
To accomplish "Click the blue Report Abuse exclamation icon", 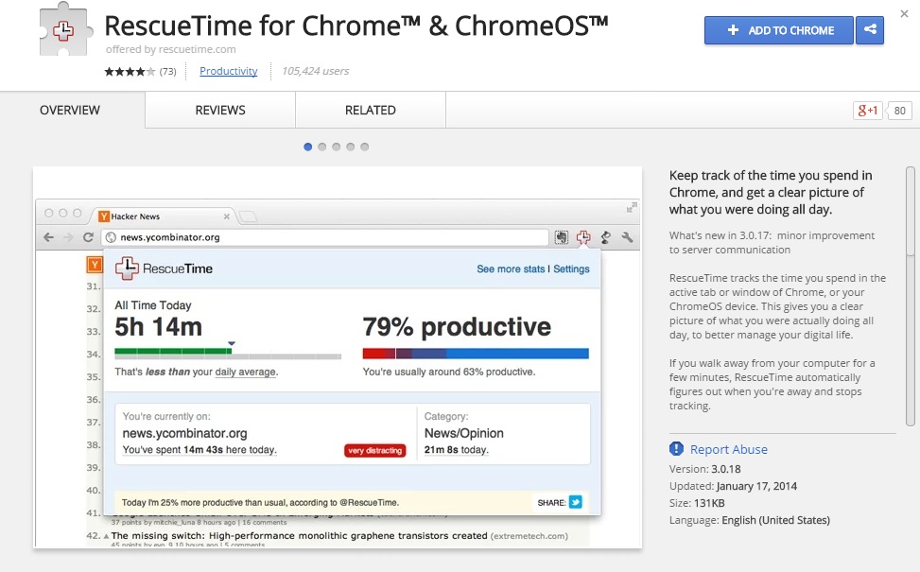I will [x=676, y=449].
